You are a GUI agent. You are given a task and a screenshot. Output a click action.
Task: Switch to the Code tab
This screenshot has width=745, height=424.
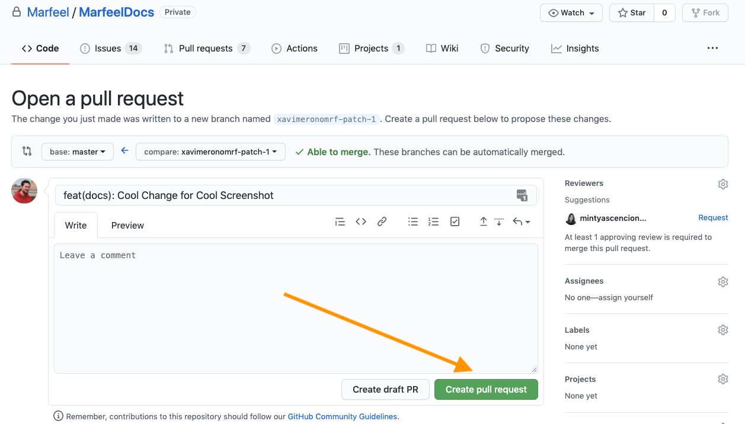coord(40,49)
